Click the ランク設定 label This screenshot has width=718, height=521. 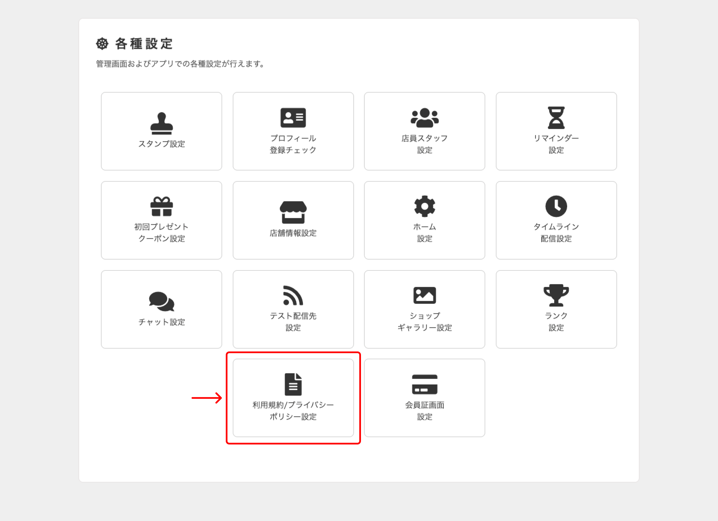556,322
